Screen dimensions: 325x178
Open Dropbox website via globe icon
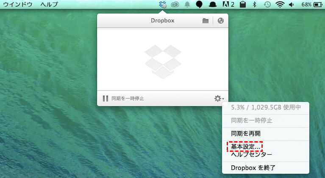[220, 21]
